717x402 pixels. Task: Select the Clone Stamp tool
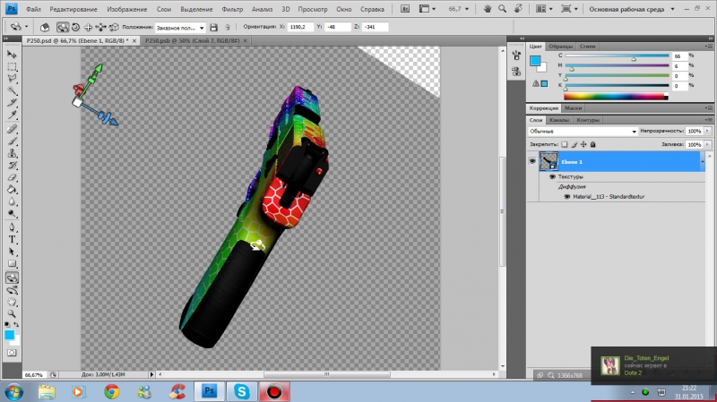pos(12,153)
